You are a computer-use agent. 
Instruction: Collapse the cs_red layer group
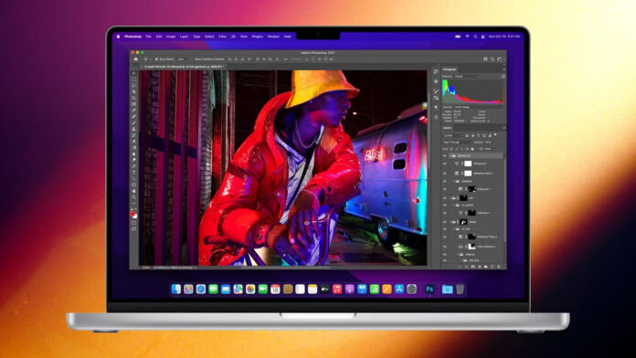[454, 229]
